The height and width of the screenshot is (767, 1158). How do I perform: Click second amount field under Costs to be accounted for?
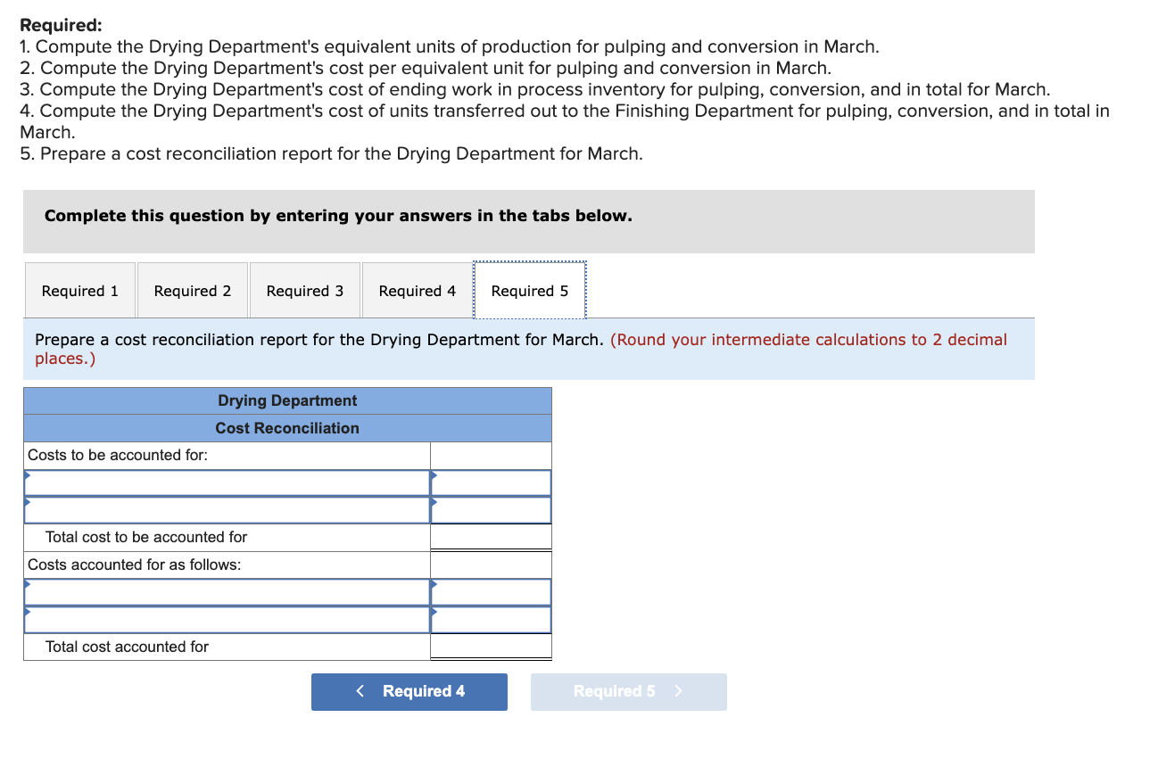tap(491, 510)
